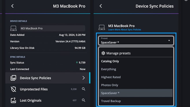The image size is (190, 107).
Task: Open the Preset SpaceSaver combo box
Action: [136, 41]
